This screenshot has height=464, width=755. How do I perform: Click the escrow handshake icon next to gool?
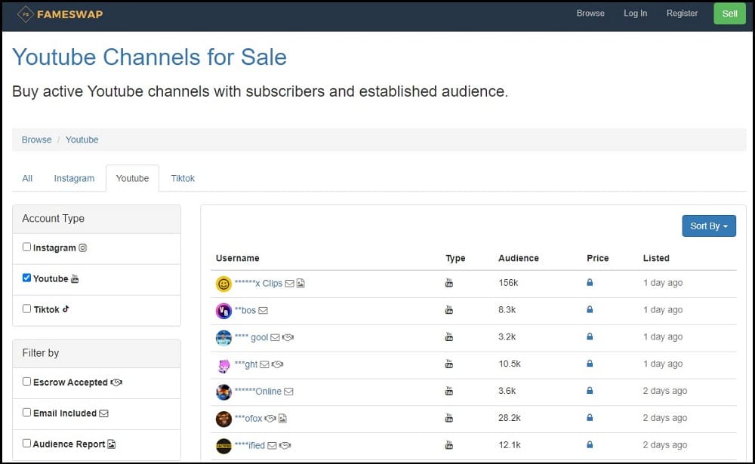click(x=288, y=337)
